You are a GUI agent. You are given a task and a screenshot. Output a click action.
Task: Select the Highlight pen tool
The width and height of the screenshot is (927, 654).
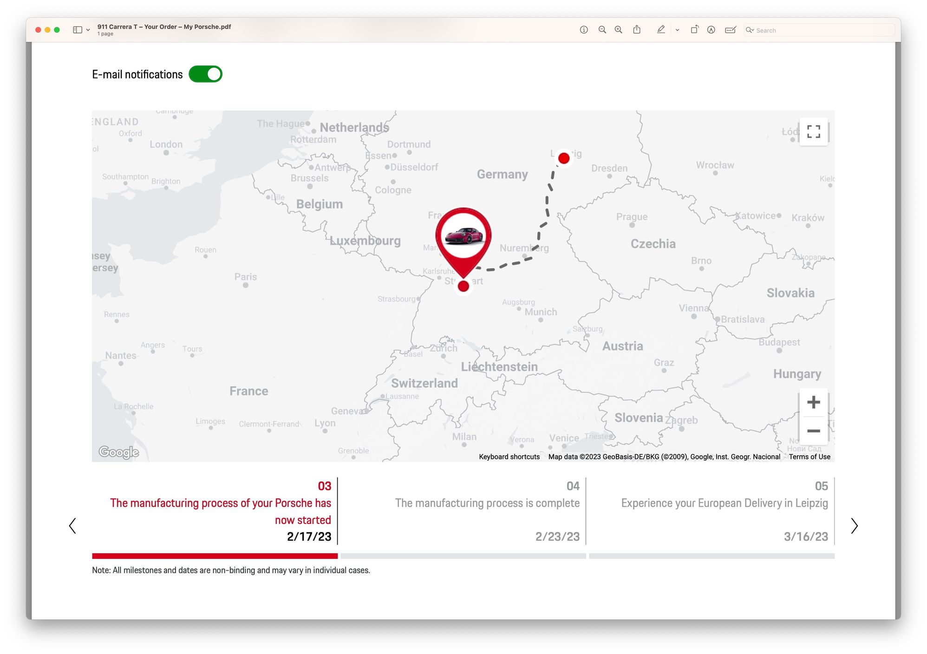point(661,30)
